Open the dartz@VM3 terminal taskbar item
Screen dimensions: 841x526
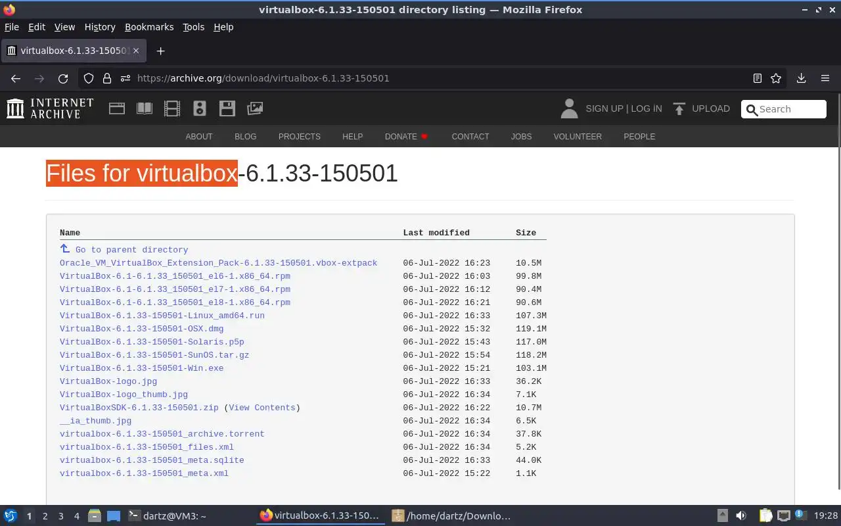(x=167, y=516)
